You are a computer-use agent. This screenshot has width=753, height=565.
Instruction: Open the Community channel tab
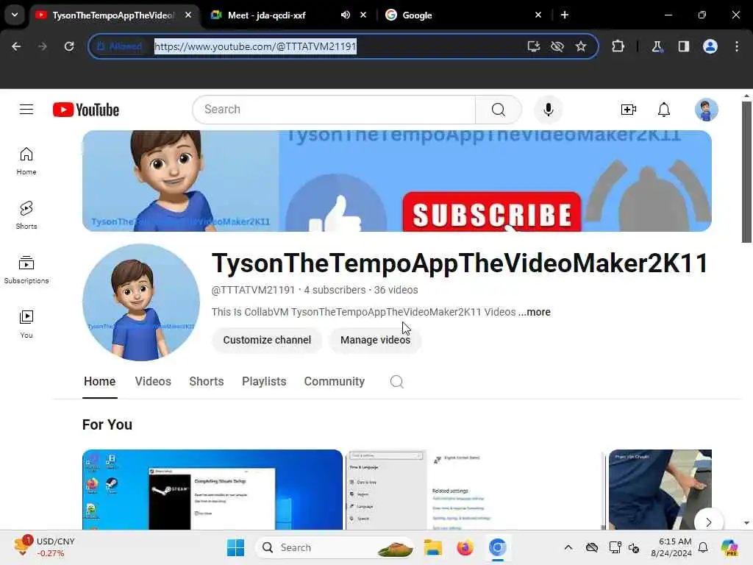[x=335, y=382]
